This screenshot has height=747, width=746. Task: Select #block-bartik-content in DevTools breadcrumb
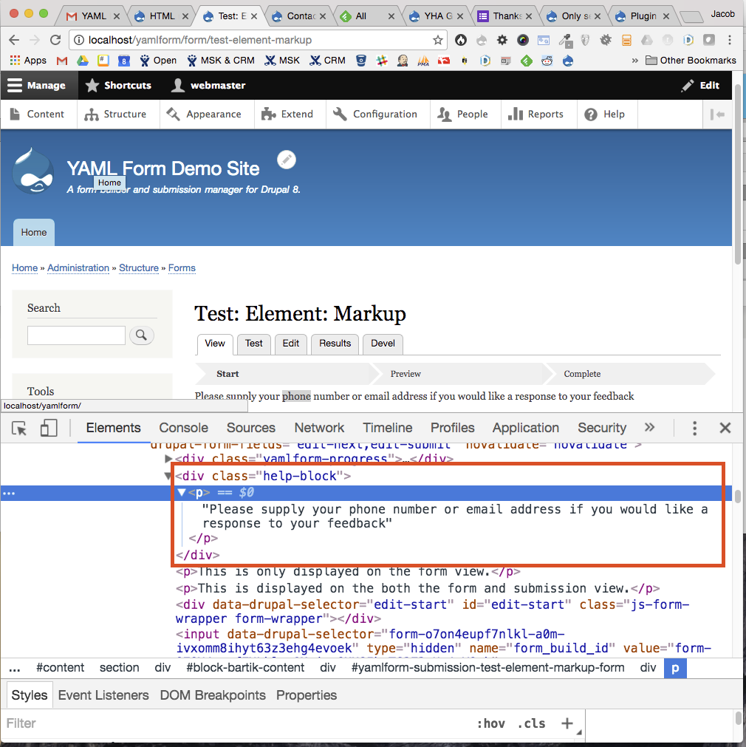(245, 668)
